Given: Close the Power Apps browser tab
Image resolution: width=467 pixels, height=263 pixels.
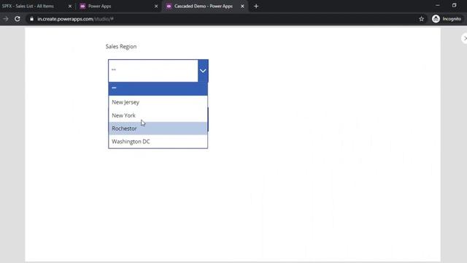Looking at the screenshot, I should coord(156,7).
